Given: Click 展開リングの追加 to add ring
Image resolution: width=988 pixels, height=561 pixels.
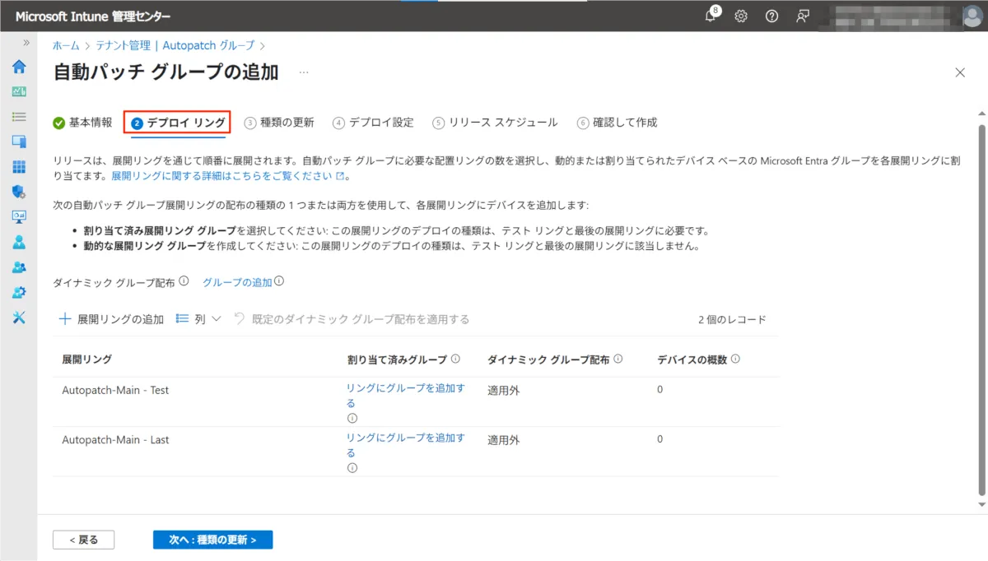Looking at the screenshot, I should [x=111, y=319].
